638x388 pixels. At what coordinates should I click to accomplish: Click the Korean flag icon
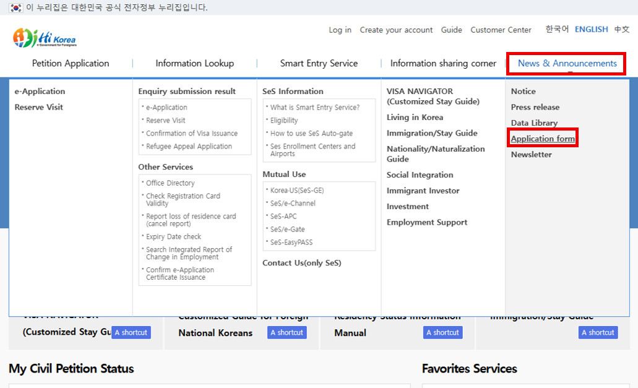point(15,7)
